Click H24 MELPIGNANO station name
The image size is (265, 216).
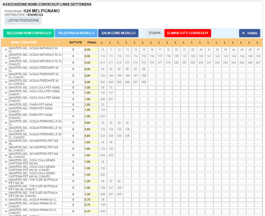coord(42,11)
